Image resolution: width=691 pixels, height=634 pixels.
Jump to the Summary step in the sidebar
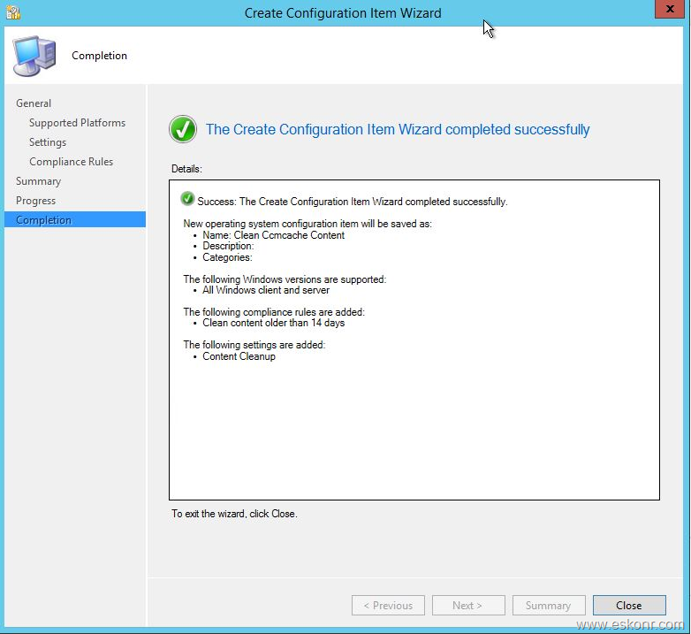point(38,181)
